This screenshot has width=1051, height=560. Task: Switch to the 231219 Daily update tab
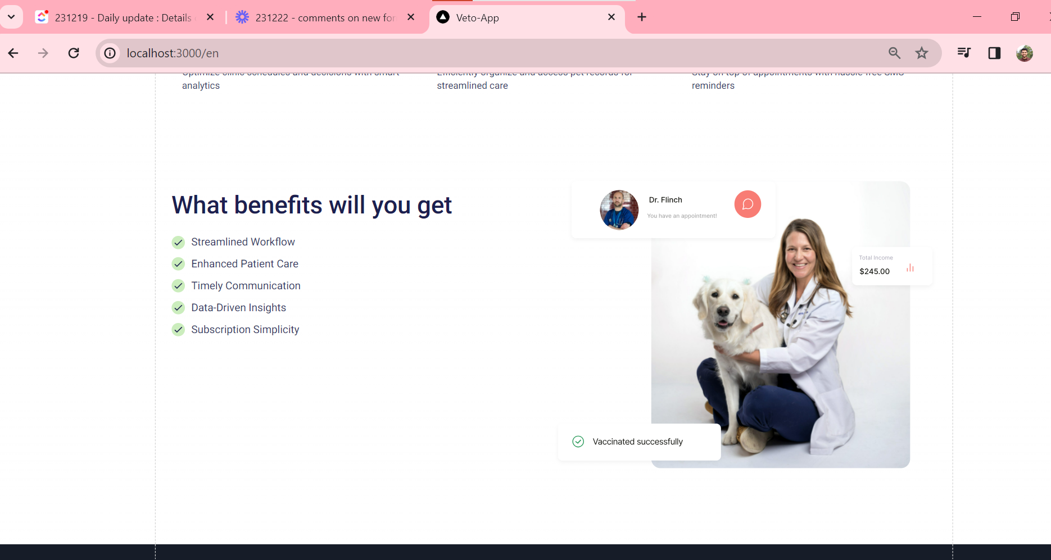pyautogui.click(x=123, y=18)
